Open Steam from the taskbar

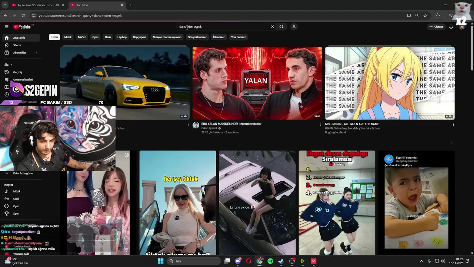point(281,261)
